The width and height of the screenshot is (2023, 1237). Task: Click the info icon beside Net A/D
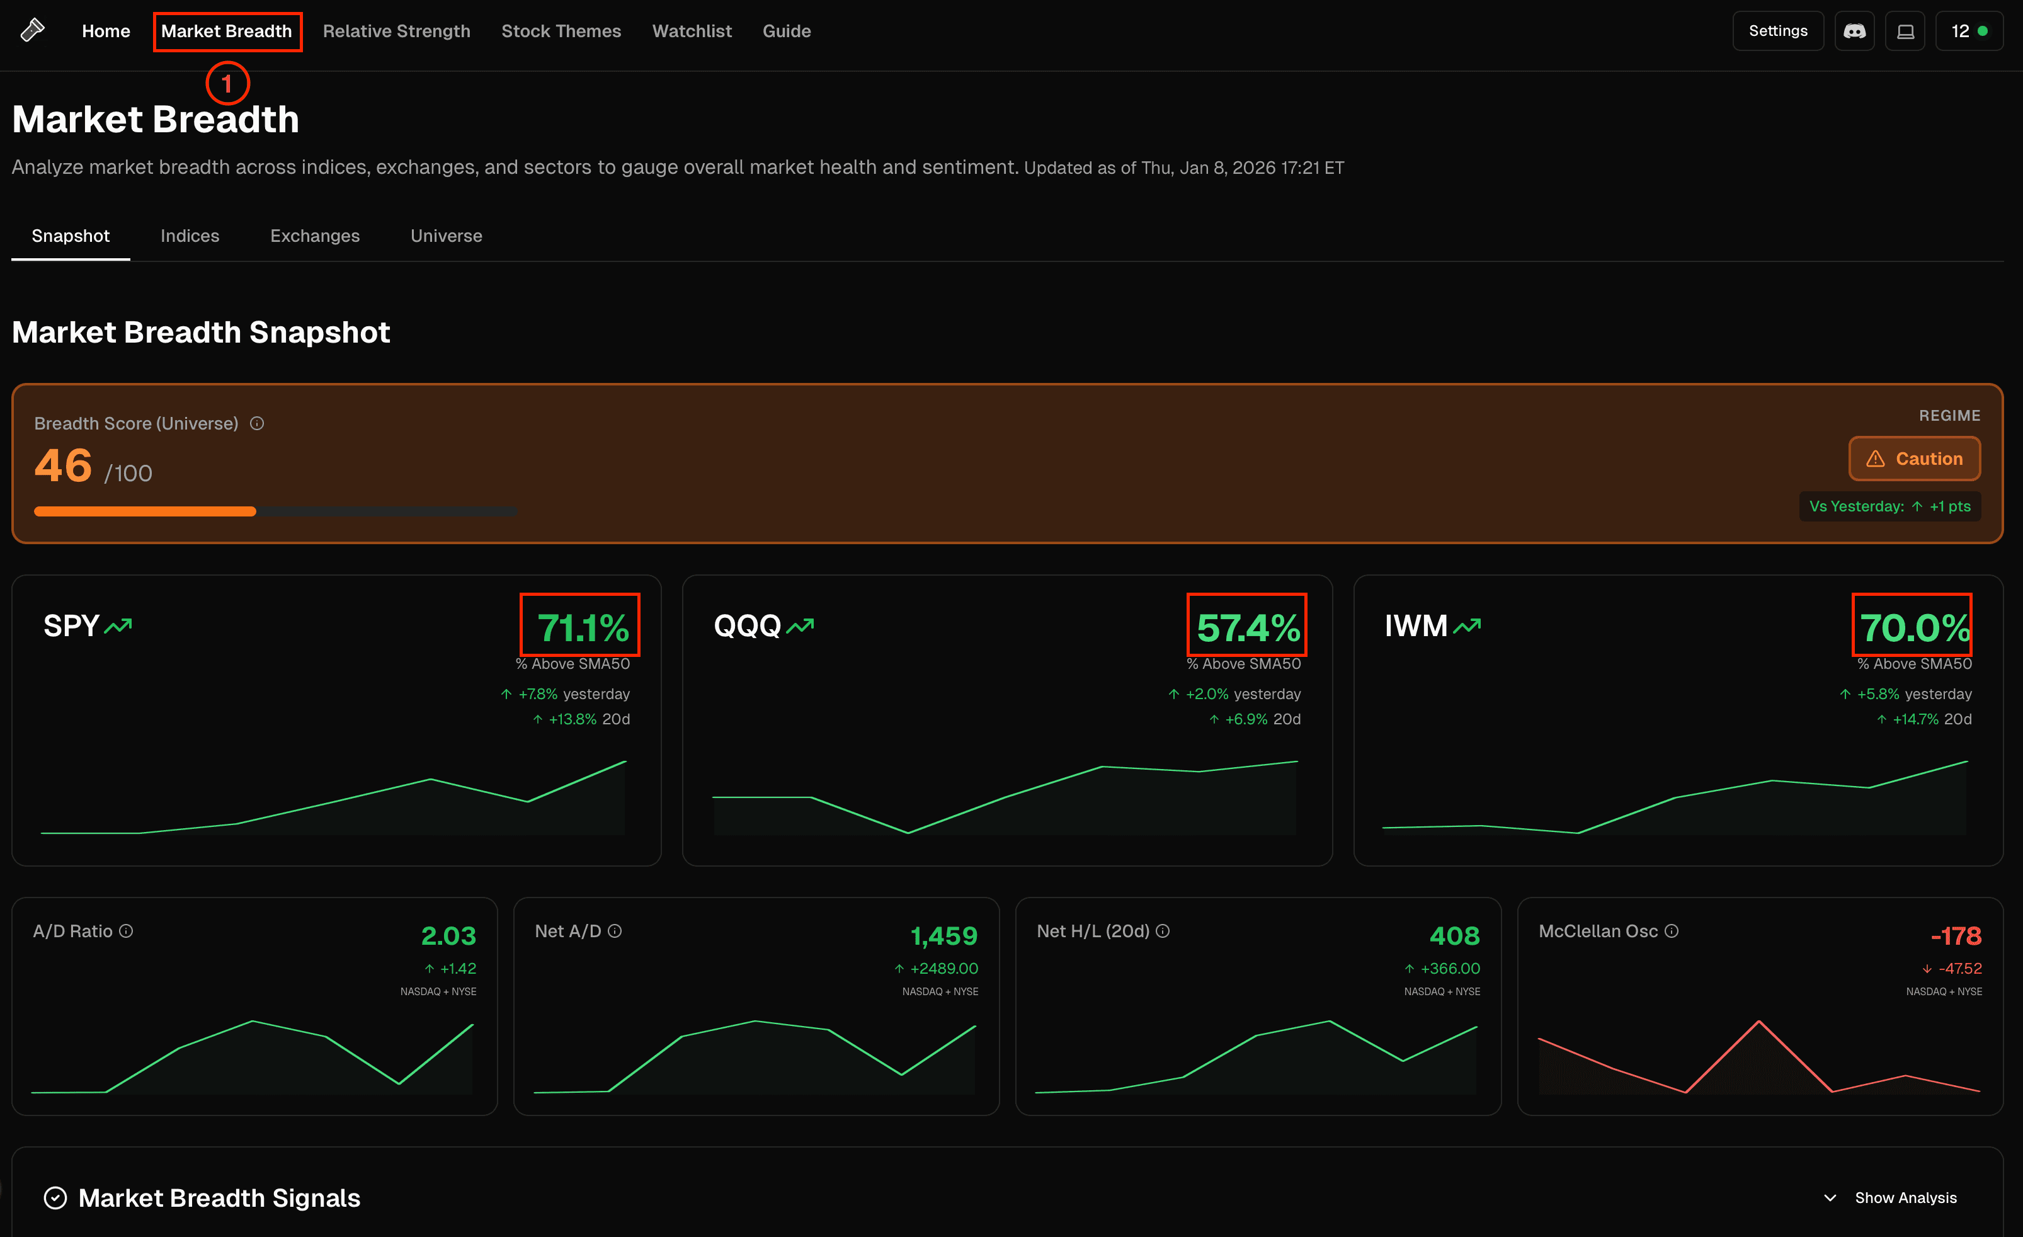tap(615, 931)
